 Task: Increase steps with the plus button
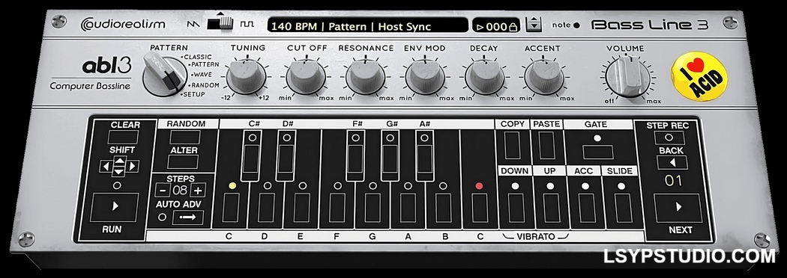point(199,190)
